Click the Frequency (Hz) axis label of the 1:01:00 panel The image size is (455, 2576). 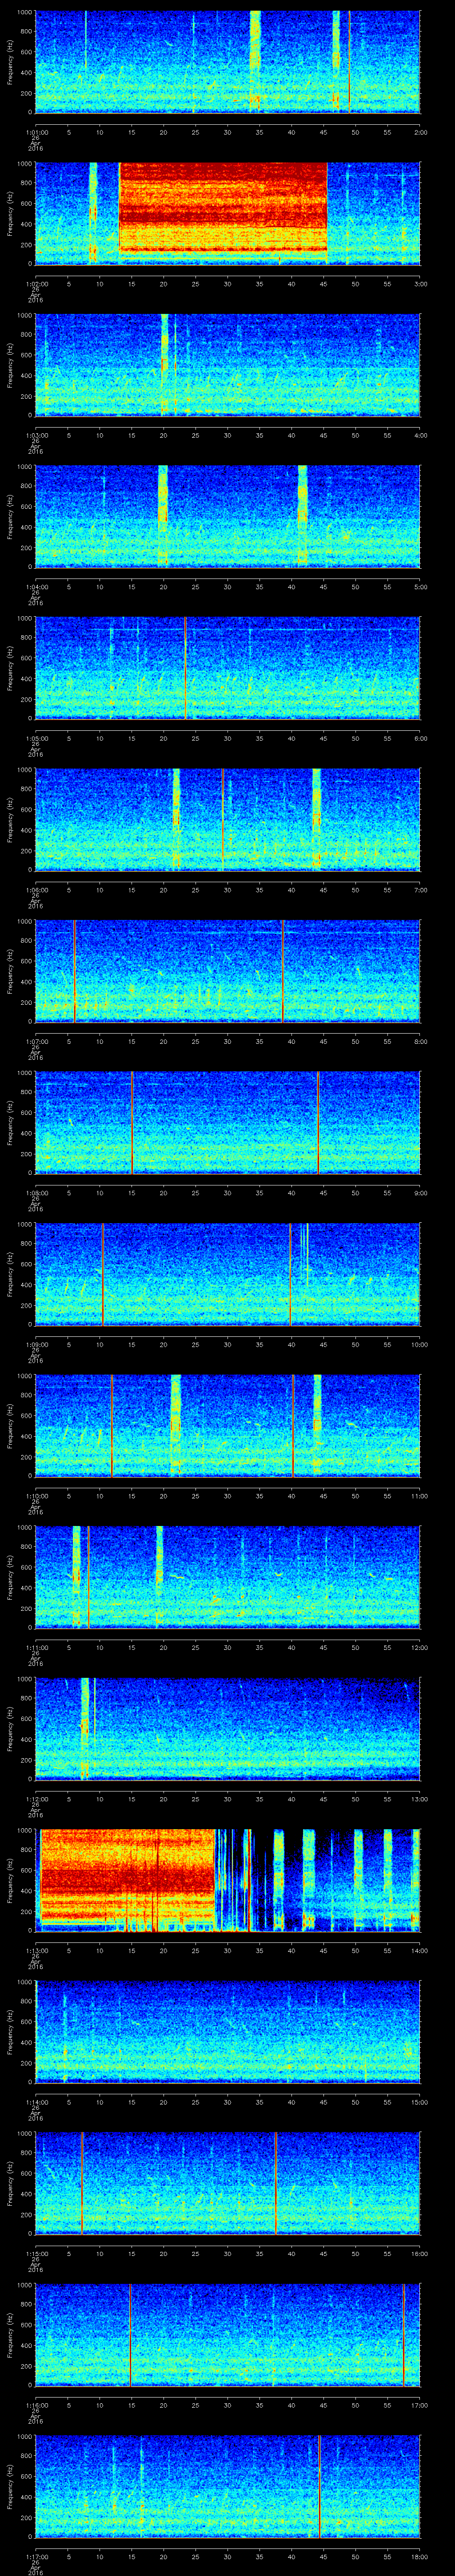click(10, 62)
